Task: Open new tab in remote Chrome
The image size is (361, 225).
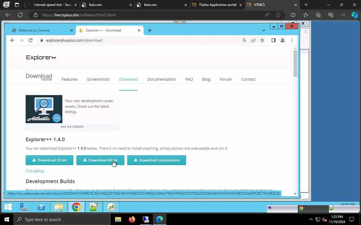Action: click(x=150, y=30)
